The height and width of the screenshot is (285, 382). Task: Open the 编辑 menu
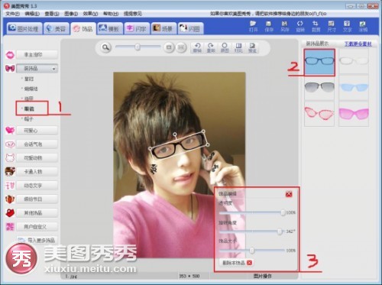[32, 14]
